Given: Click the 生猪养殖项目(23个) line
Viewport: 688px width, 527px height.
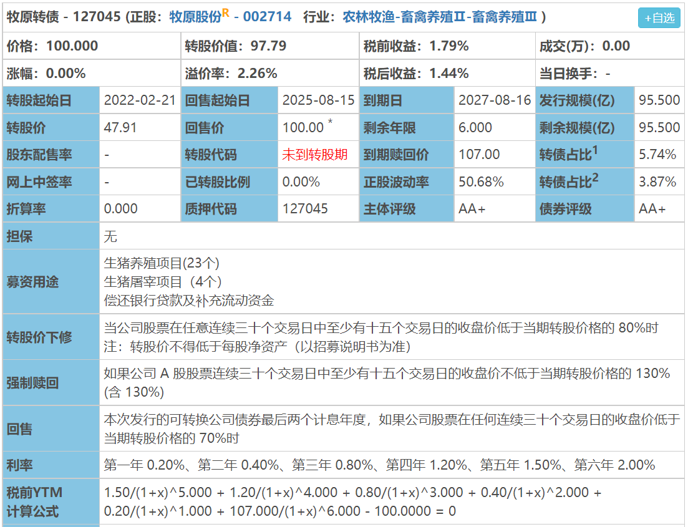Looking at the screenshot, I should (162, 263).
